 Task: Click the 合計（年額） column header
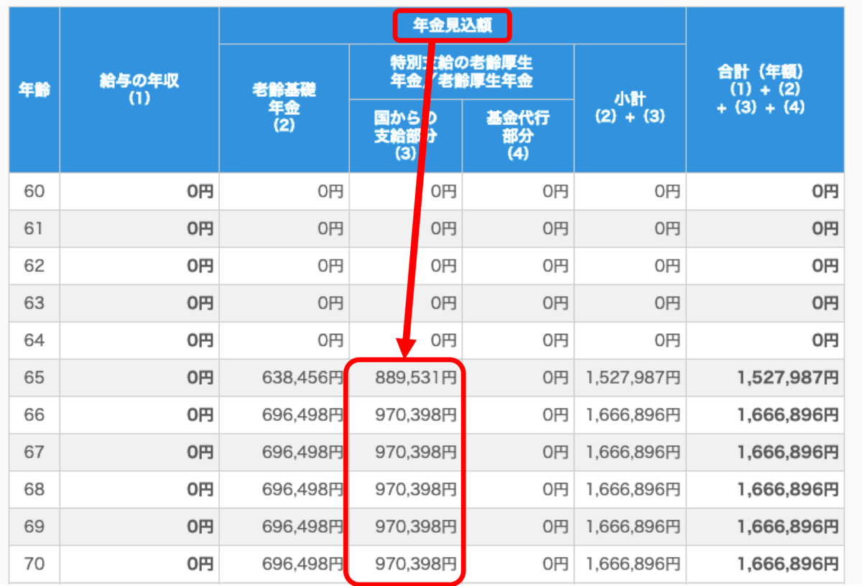coord(765,90)
